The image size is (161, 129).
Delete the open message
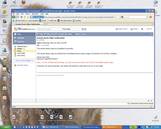[x=76, y=34]
